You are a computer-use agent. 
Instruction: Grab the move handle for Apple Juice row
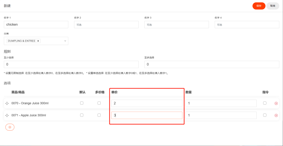pyautogui.click(x=7, y=115)
